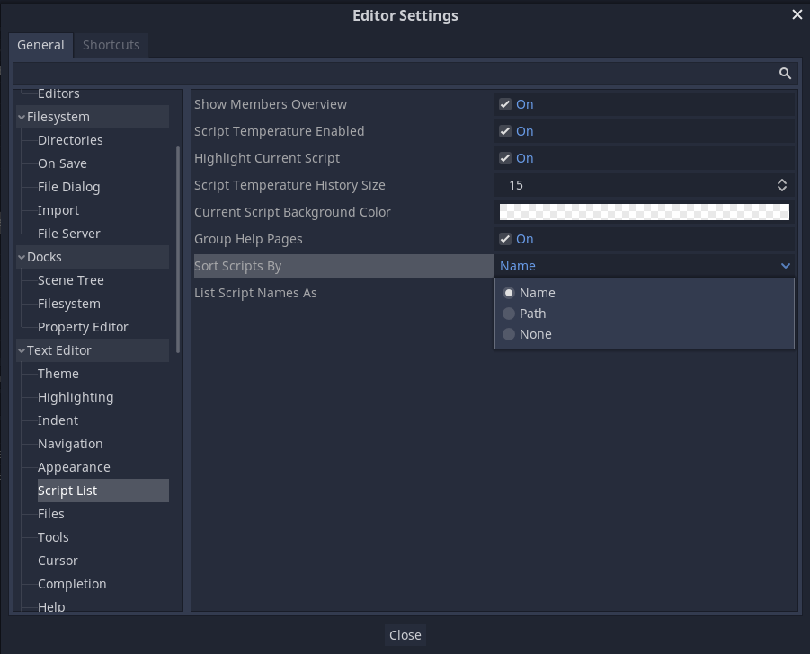Select Scene Tree under Docks
This screenshot has width=810, height=654.
click(71, 280)
